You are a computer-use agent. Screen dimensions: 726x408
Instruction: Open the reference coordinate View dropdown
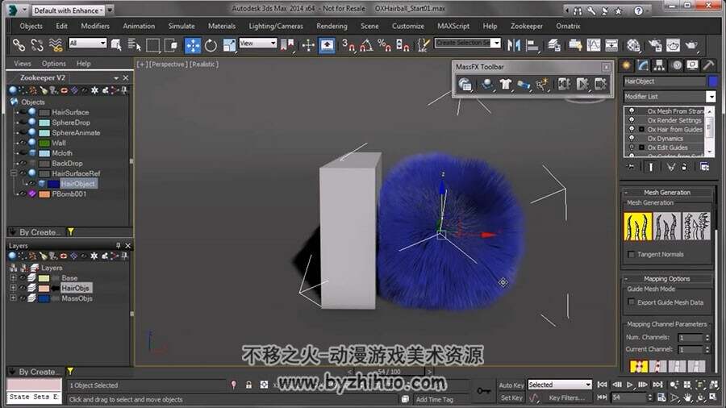258,43
